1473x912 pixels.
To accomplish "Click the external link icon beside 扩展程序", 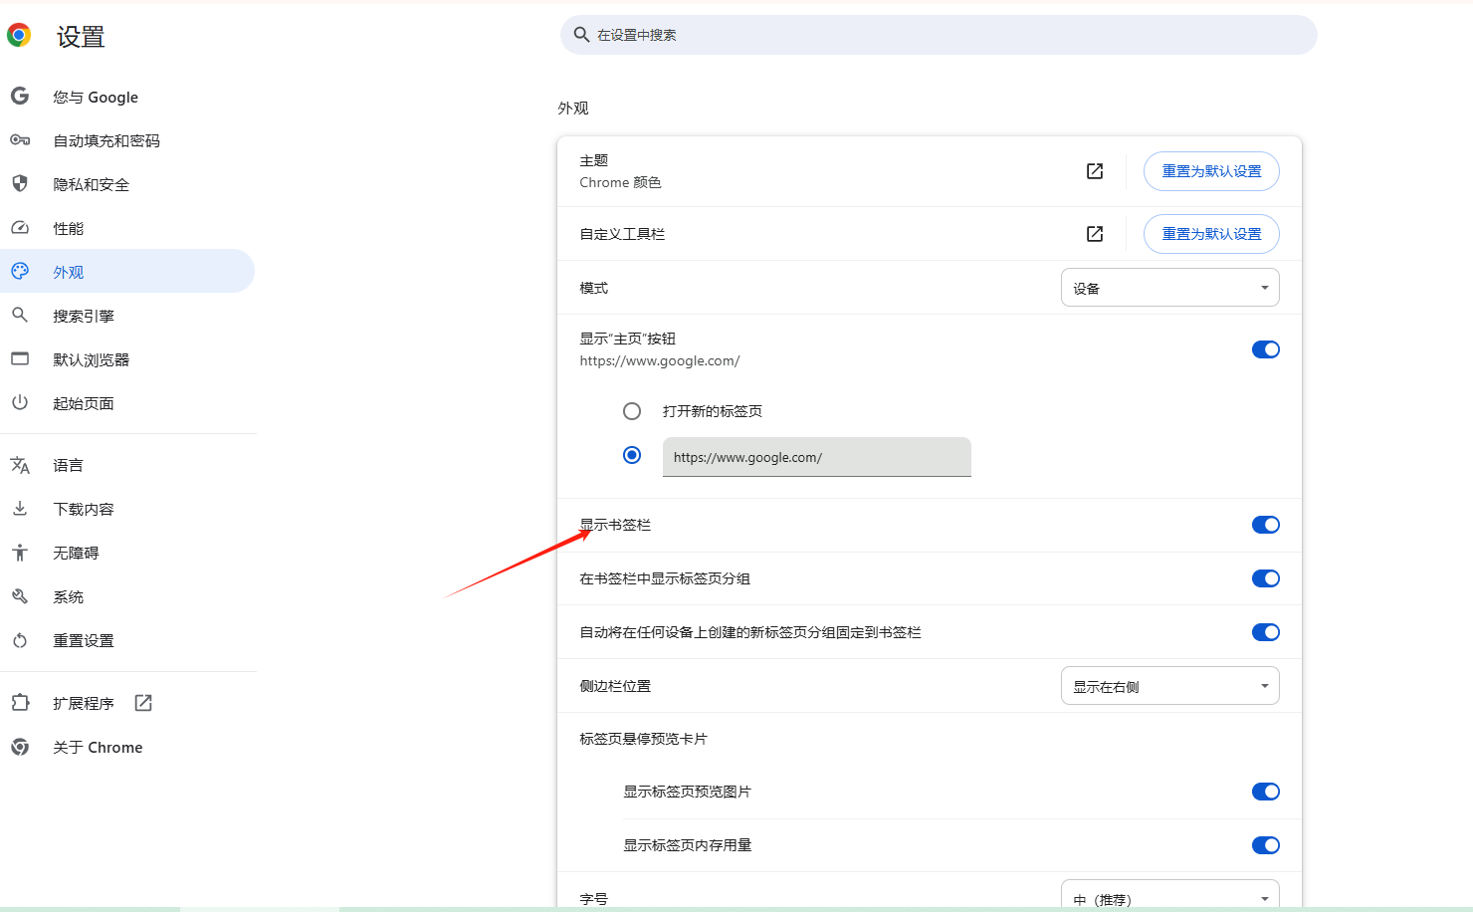I will point(143,703).
